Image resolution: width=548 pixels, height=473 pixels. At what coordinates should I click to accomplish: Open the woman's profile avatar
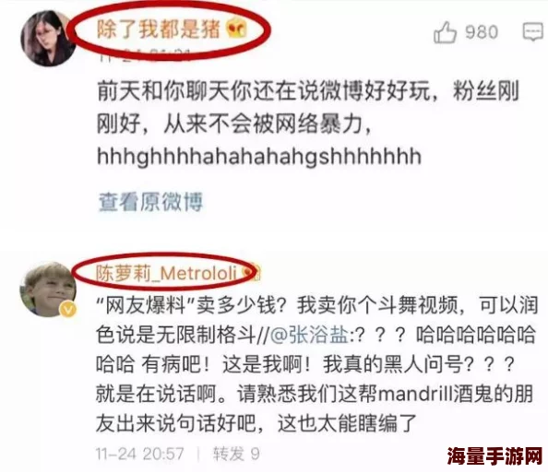48,39
